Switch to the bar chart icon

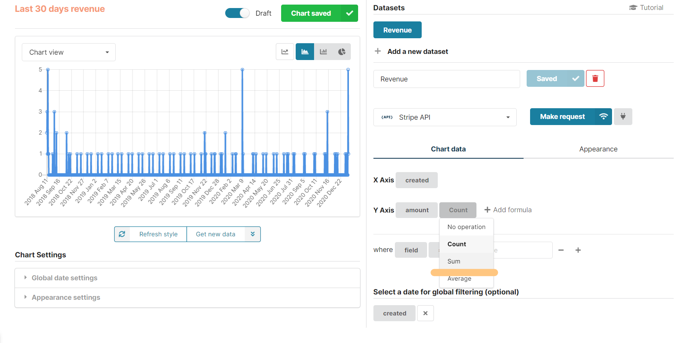pos(323,52)
